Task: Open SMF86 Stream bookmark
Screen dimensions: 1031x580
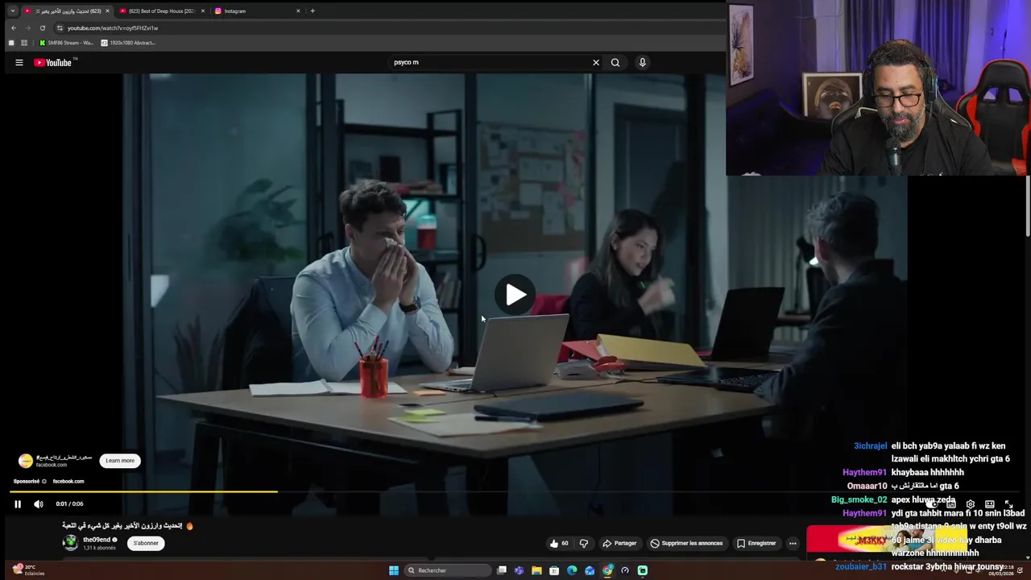Action: pos(67,43)
